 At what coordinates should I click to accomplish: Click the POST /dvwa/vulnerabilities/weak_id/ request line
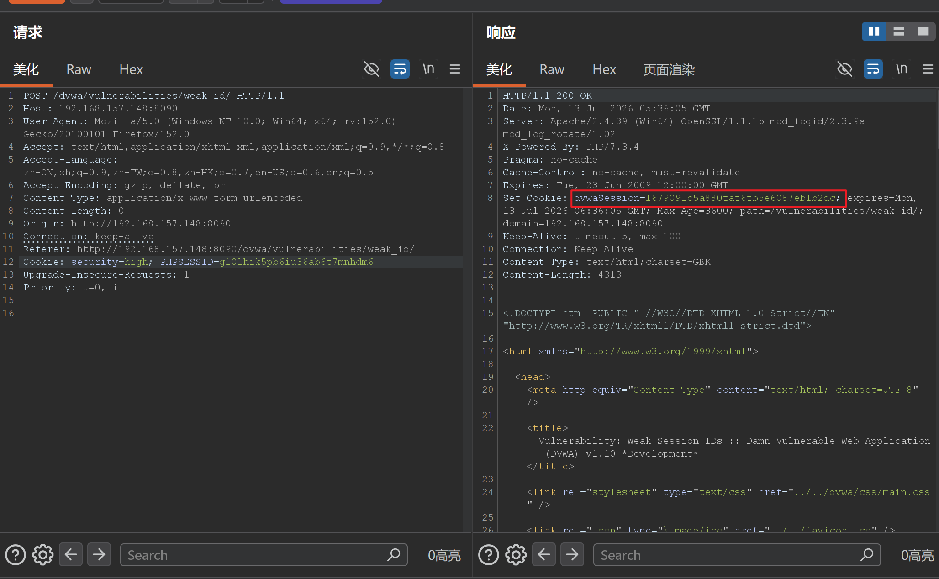(154, 95)
